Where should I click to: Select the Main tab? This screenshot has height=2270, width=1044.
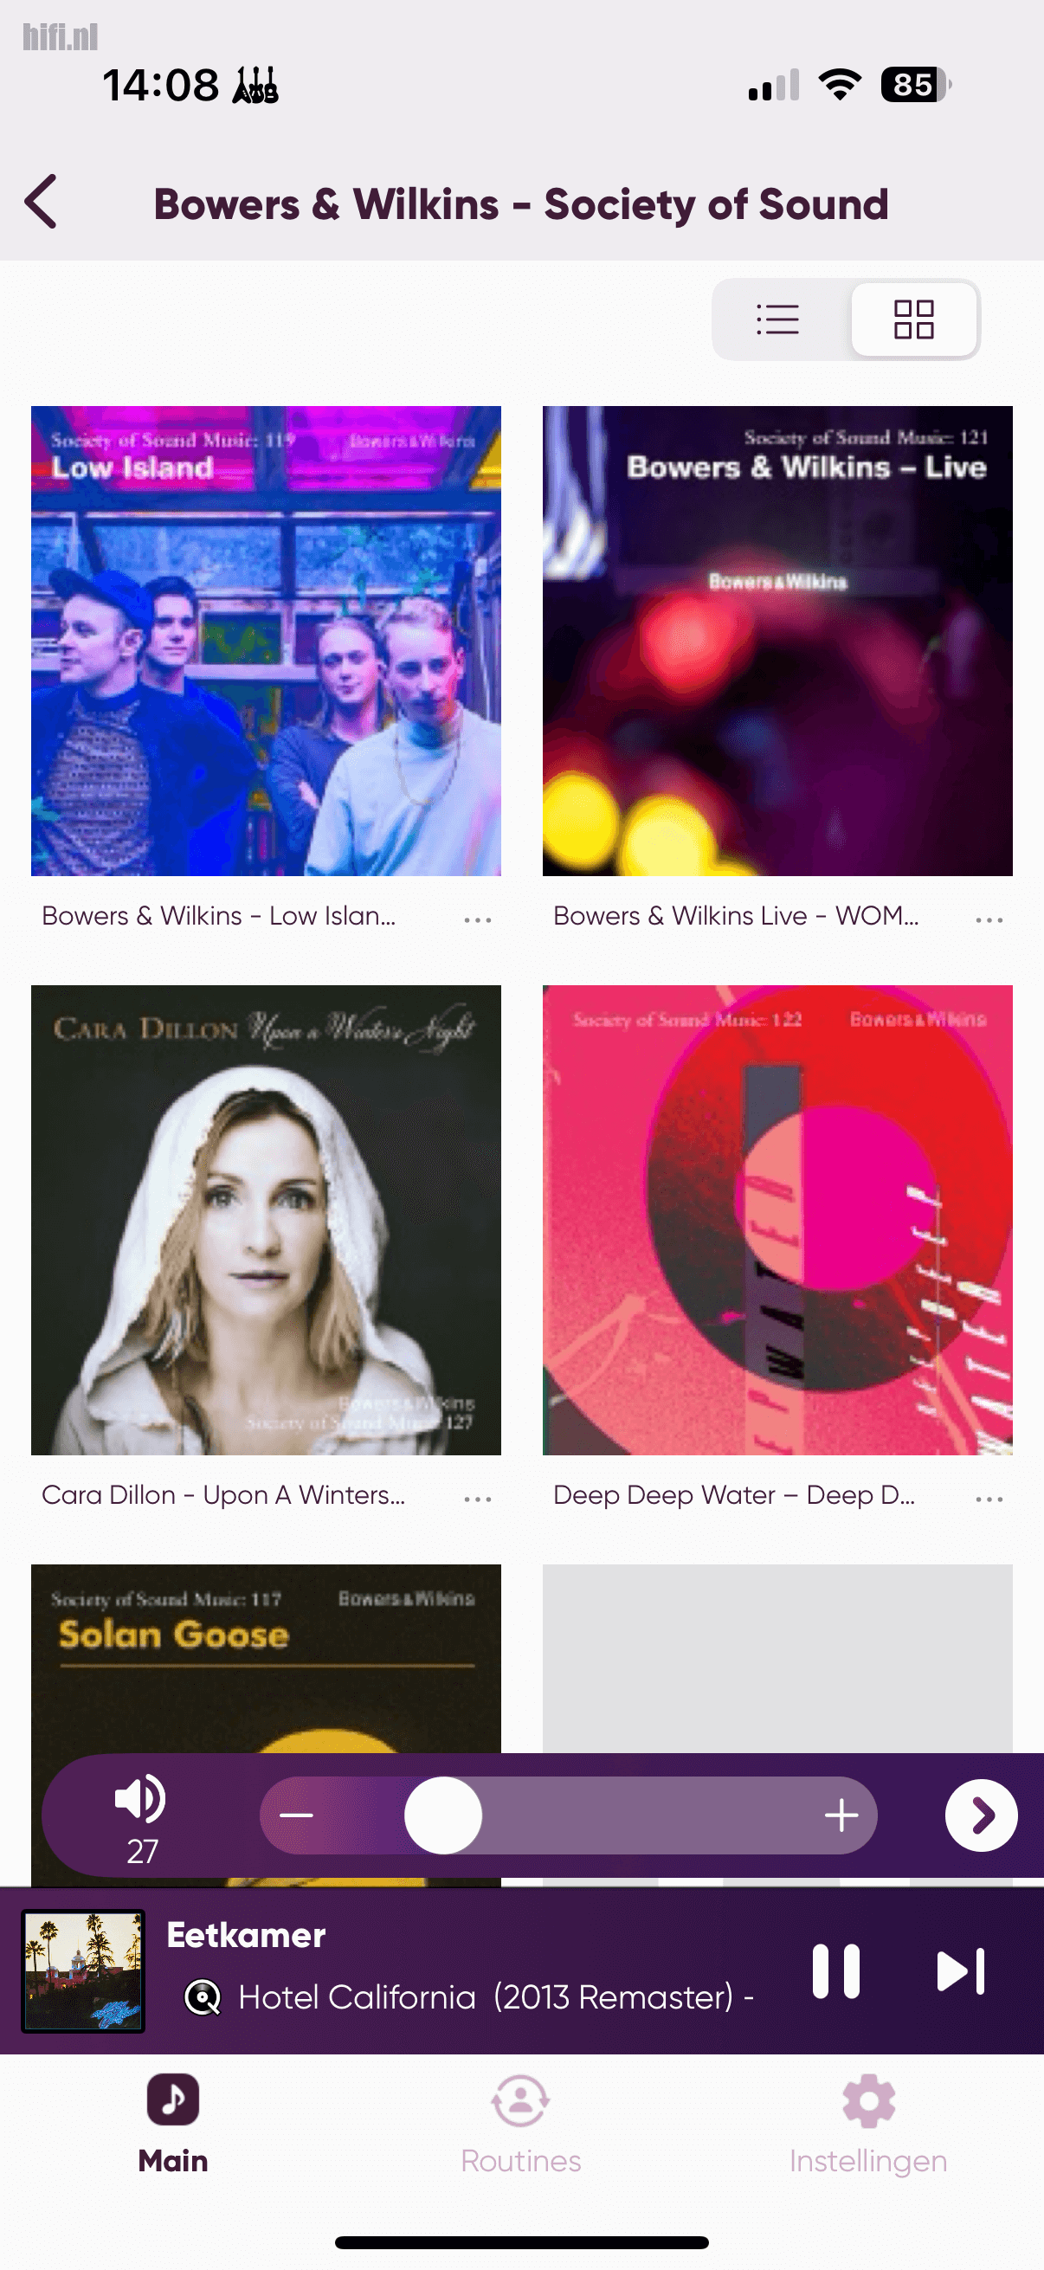click(x=172, y=2124)
